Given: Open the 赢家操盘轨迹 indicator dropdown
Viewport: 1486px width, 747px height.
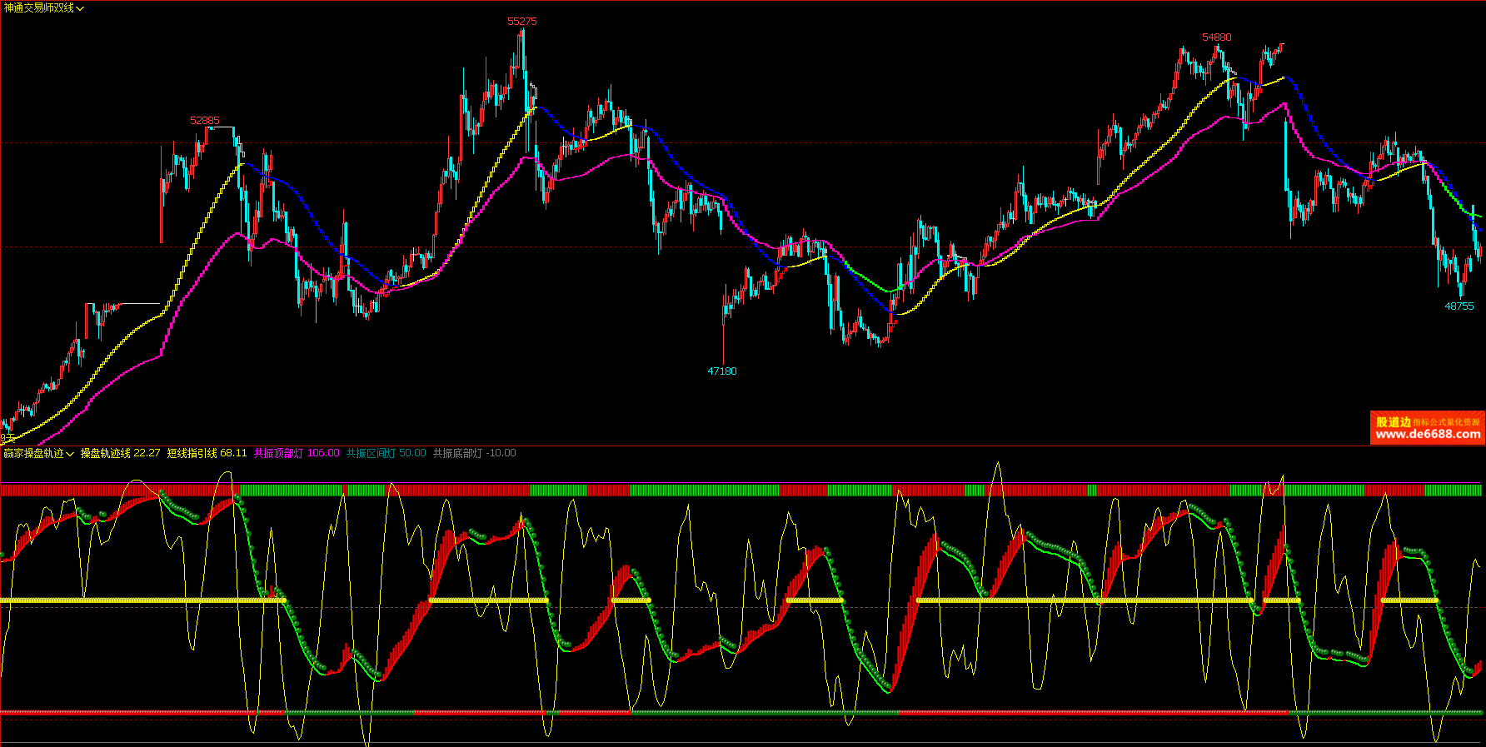Looking at the screenshot, I should (38, 453).
